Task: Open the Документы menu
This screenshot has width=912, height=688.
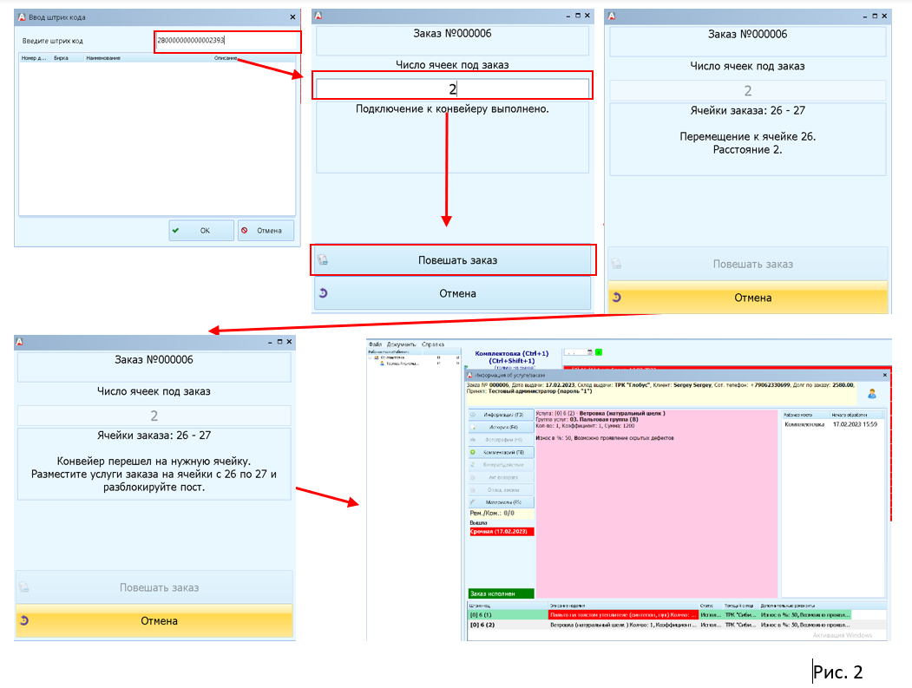Action: pos(401,344)
